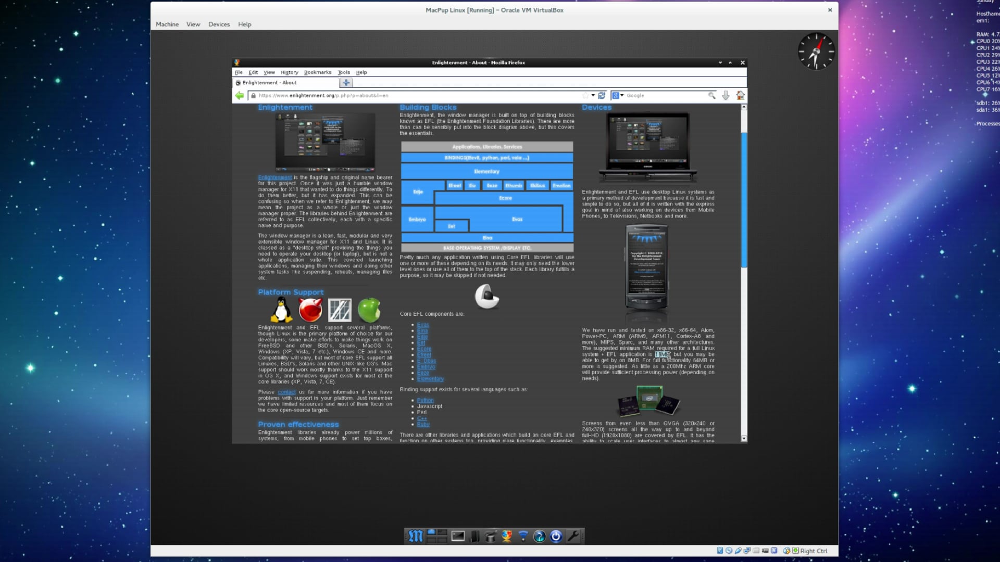Click the VirtualBox video capture status icon
The image size is (1000, 562).
pos(765,551)
